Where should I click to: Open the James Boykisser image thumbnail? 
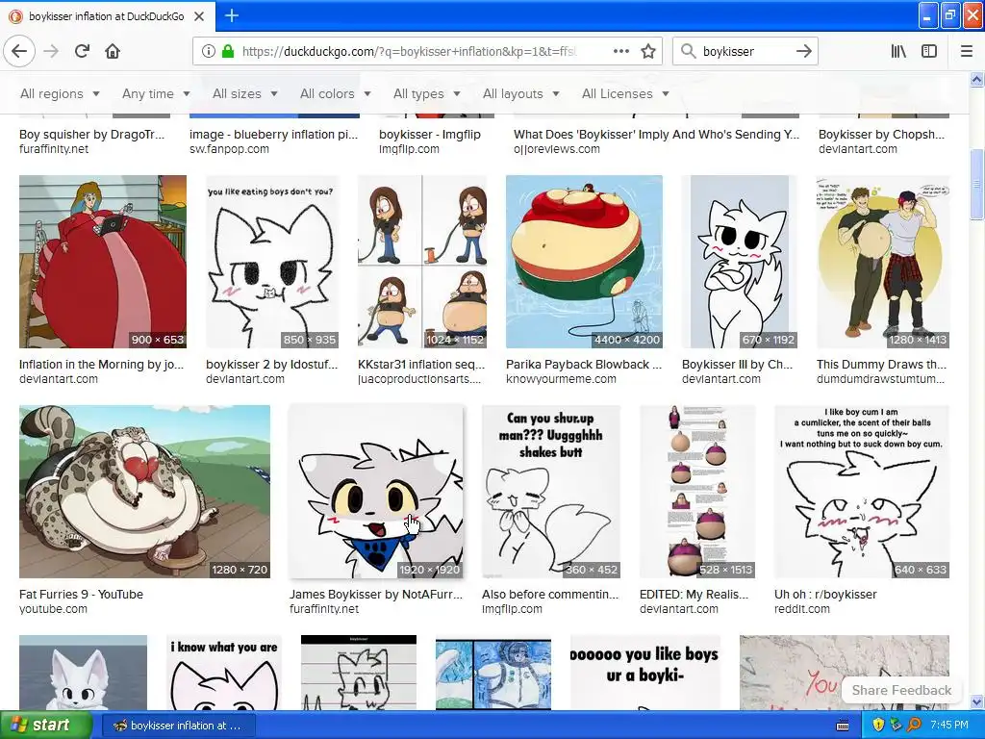pos(376,492)
